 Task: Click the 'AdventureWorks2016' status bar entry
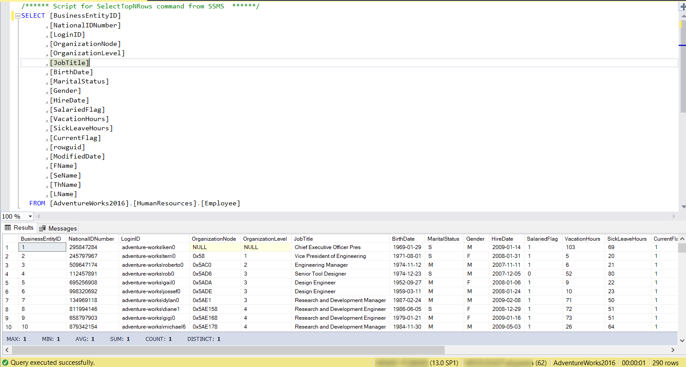pos(584,363)
